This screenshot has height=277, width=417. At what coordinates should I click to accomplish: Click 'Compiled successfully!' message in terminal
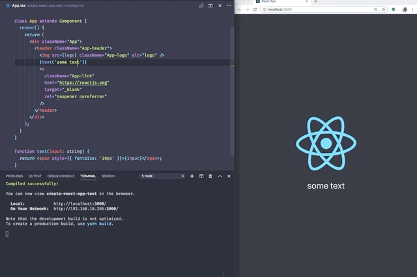pos(32,183)
